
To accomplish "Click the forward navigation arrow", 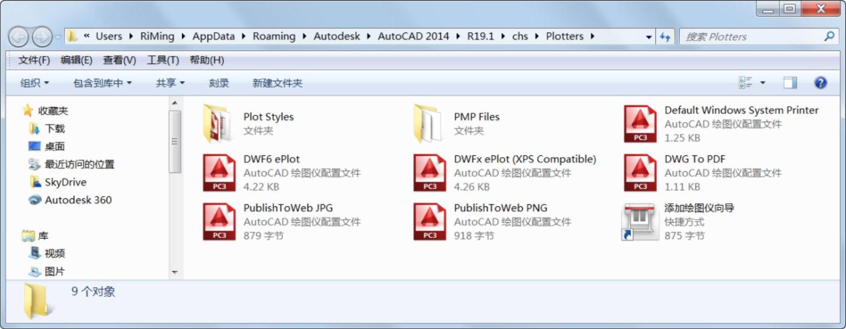I will coord(42,37).
